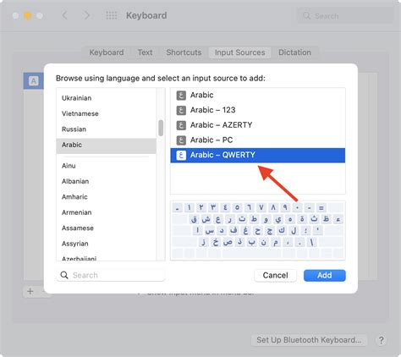Click the language search field

(111, 275)
